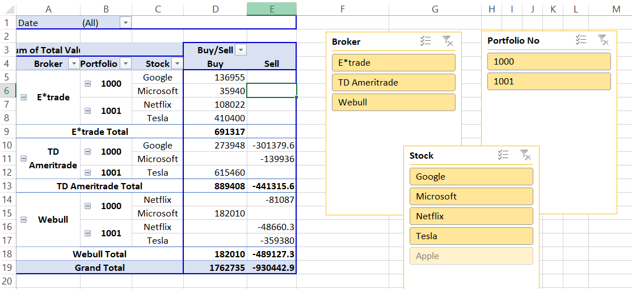Select TD Ameritrade in Broker slicer
This screenshot has width=632, height=289.
tap(393, 82)
